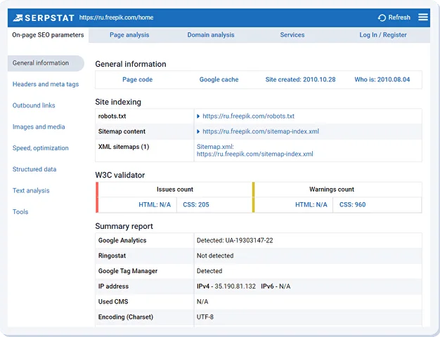
Task: Click Issues count CSS: 205
Action: click(196, 205)
